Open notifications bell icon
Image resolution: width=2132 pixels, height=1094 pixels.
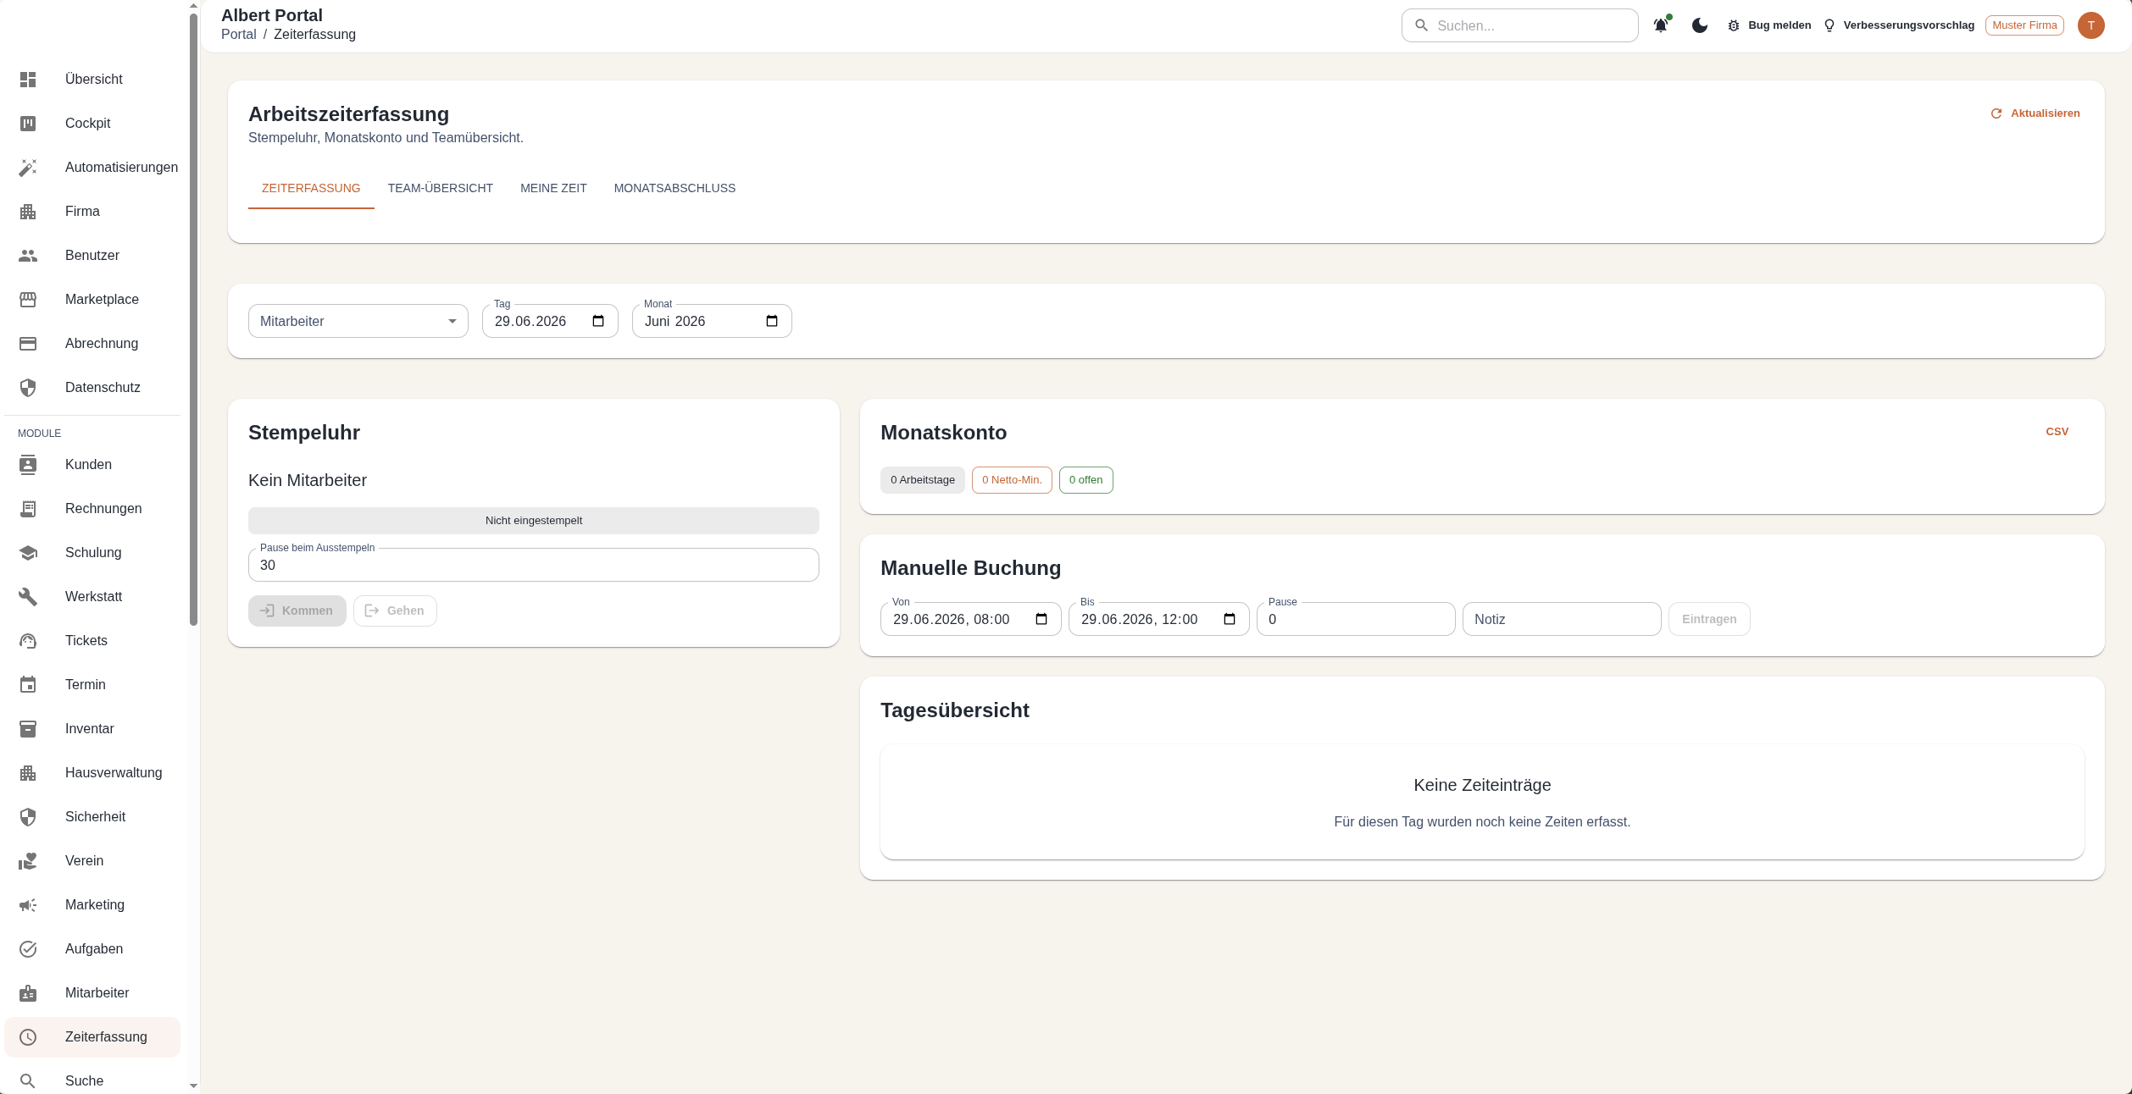[1661, 25]
